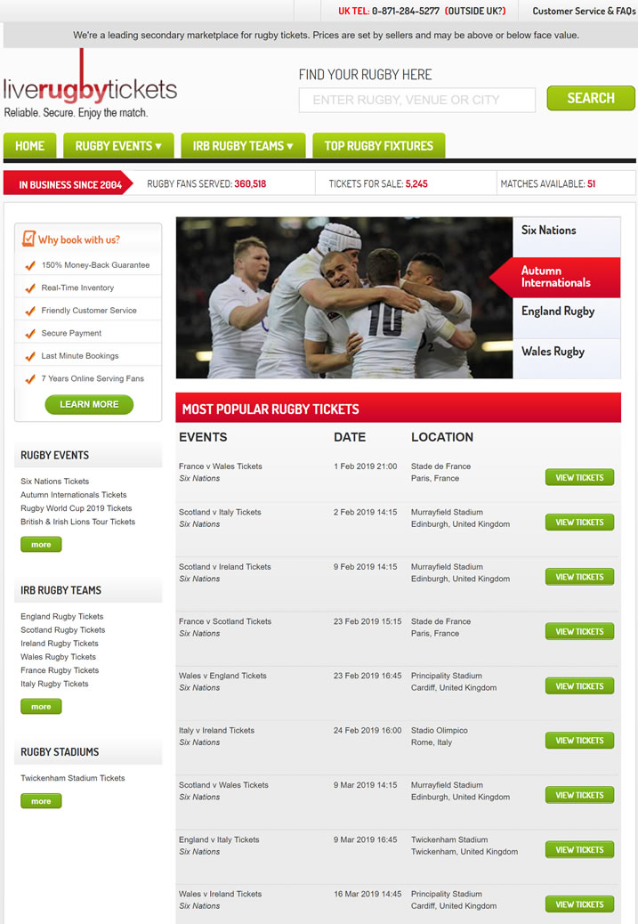The image size is (638, 924).
Task: Focus the rugby, venue or city search field
Action: [x=417, y=101]
